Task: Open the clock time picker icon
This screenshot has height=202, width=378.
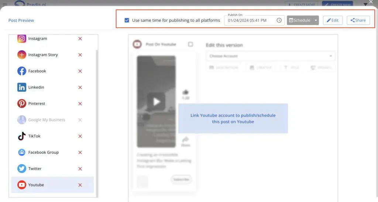Action: [279, 21]
